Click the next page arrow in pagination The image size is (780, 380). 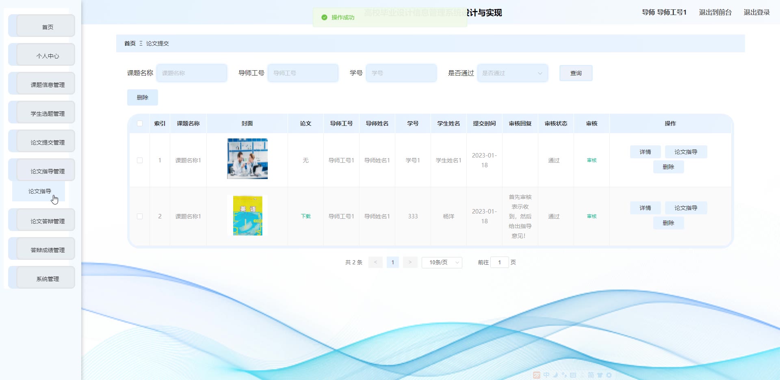pyautogui.click(x=410, y=262)
